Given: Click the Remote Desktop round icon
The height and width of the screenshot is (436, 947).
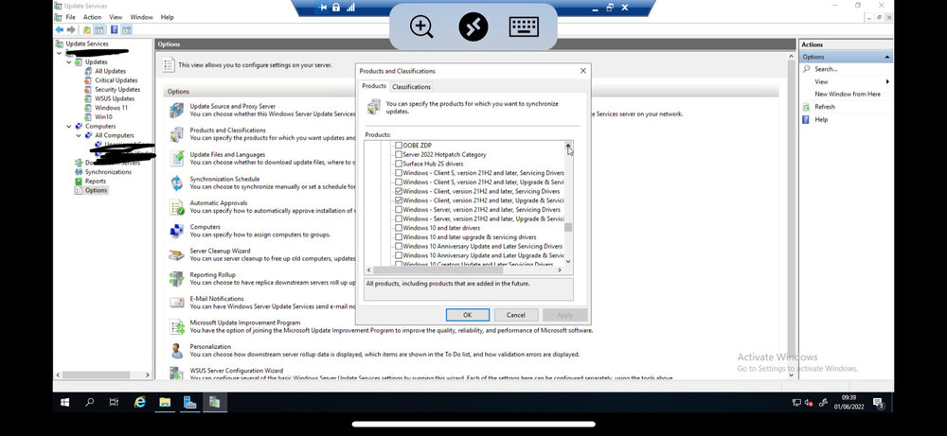Looking at the screenshot, I should (473, 26).
